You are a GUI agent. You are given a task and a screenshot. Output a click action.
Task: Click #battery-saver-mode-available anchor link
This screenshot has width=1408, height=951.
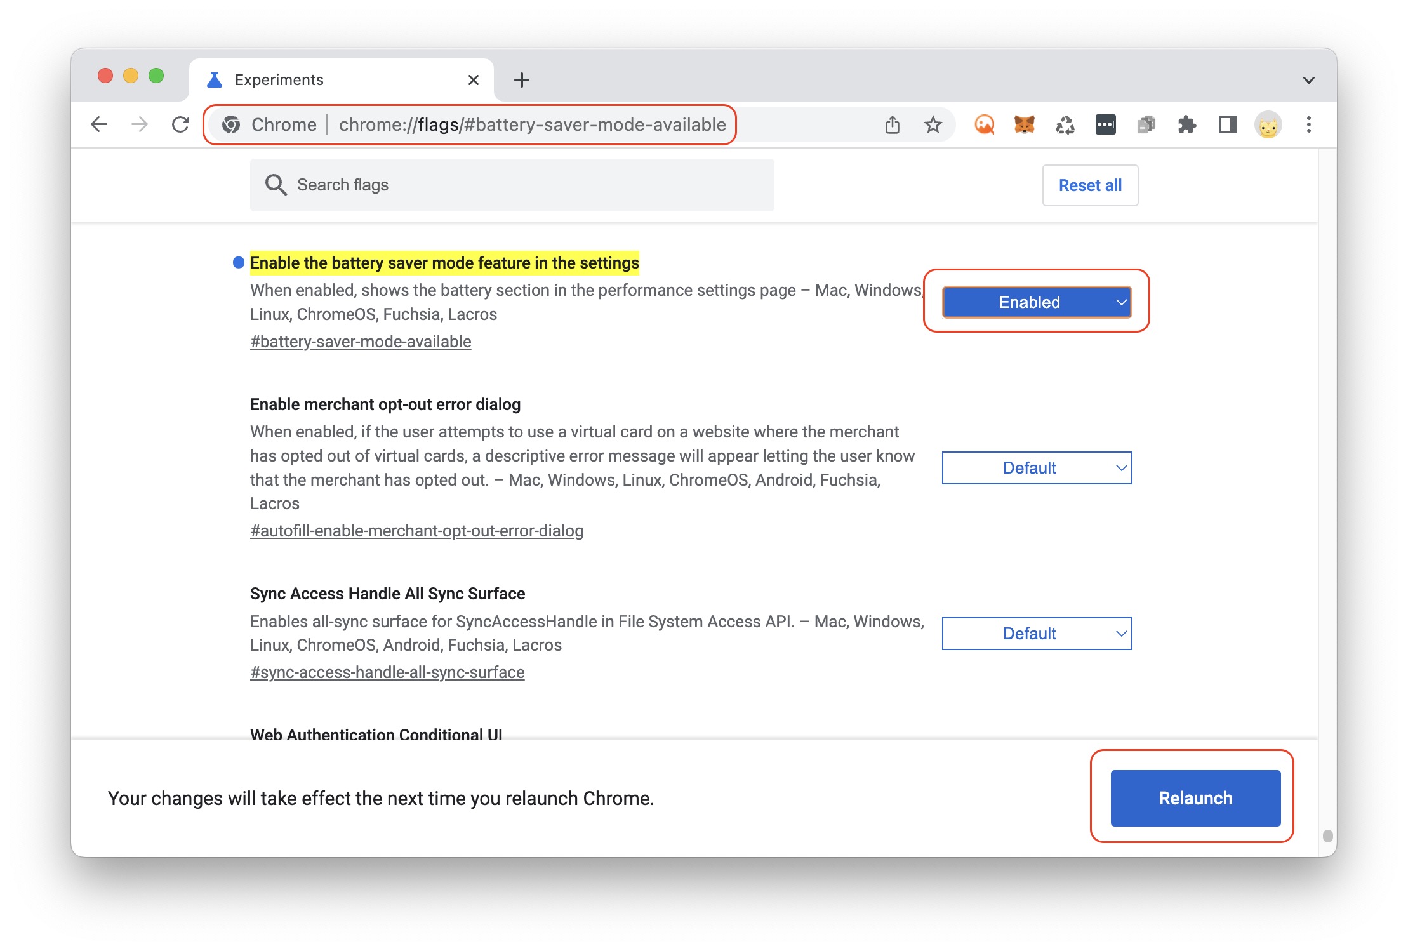click(x=360, y=342)
